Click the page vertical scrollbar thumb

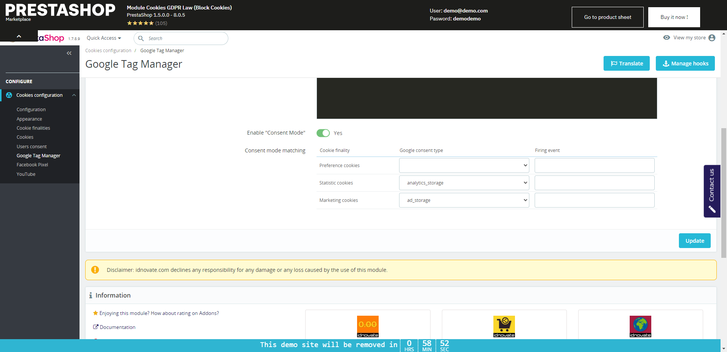(724, 193)
